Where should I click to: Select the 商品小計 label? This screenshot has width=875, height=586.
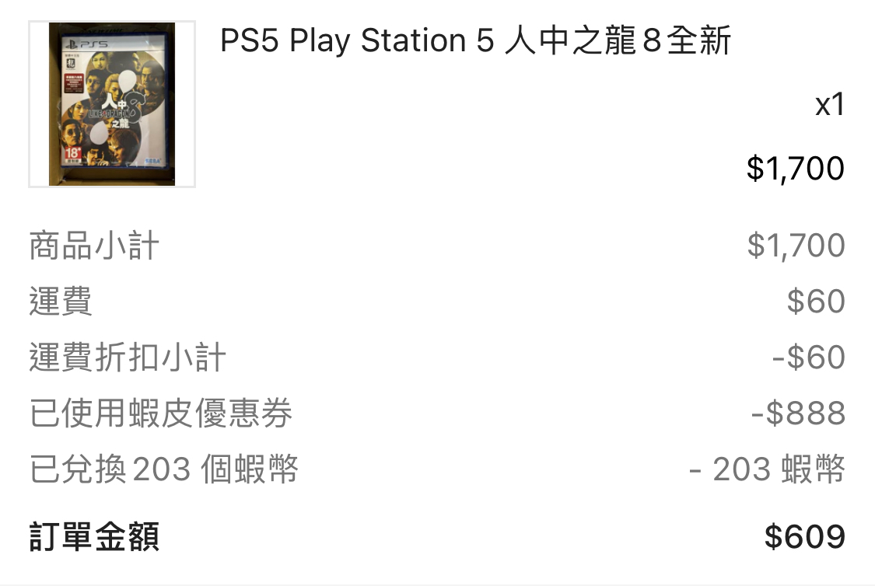point(94,246)
